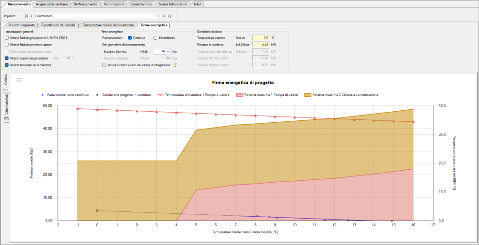Open the Risultati impianto sub-tab
The width and height of the screenshot is (479, 245).
[21, 25]
